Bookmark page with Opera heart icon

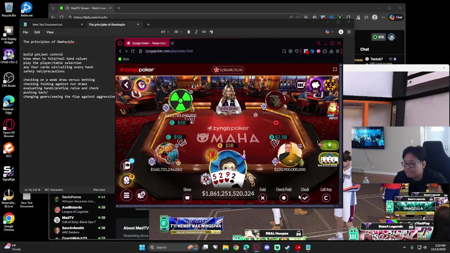point(297,51)
